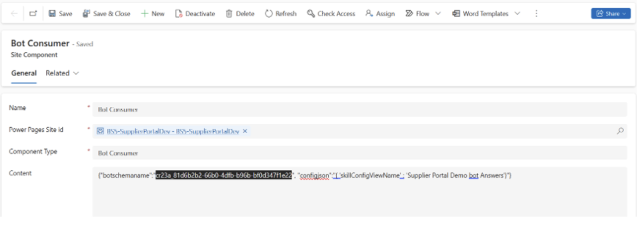Click the underlined 'configjson' word
Image resolution: width=637 pixels, height=226 pixels.
point(314,176)
